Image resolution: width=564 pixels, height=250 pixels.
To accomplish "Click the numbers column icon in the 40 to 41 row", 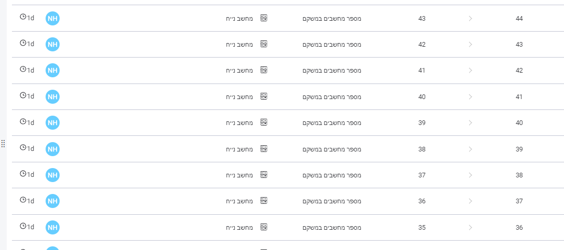I will click(264, 96).
